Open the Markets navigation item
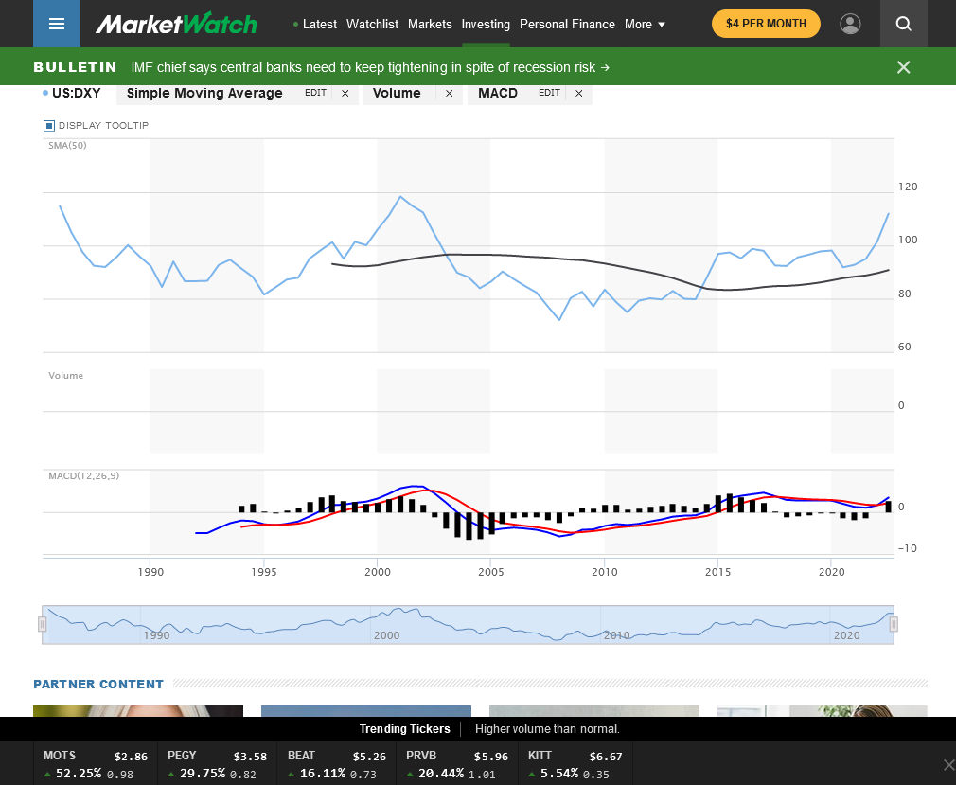 pos(430,24)
